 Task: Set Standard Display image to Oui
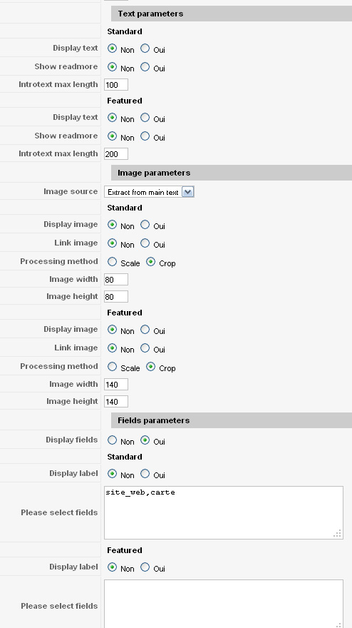(x=145, y=225)
